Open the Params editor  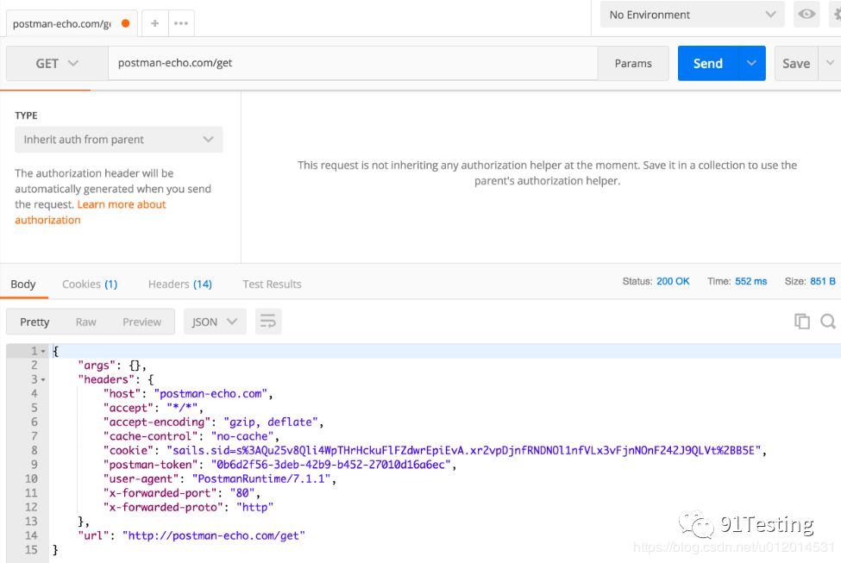point(633,63)
